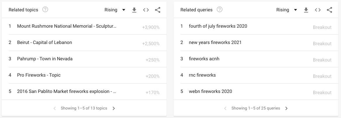Share the Related queries card

tap(330, 10)
